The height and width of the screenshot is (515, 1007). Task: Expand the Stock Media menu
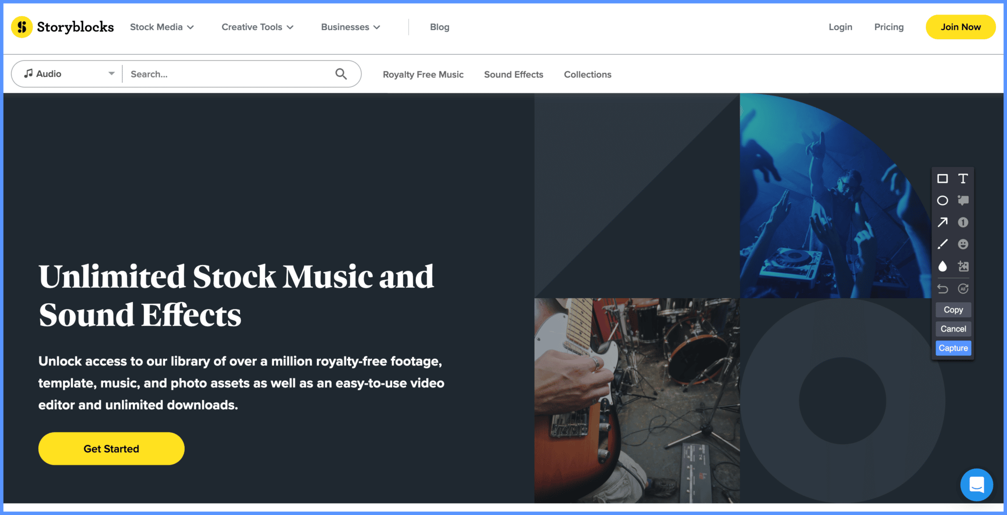tap(162, 27)
